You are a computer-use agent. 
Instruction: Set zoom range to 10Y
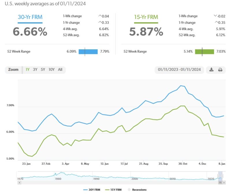tap(51, 70)
